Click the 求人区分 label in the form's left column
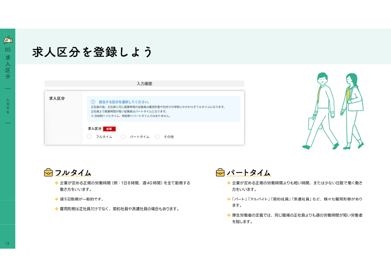The image size is (391, 277). pos(57,98)
